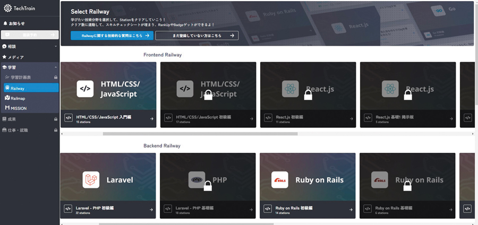The height and width of the screenshot is (225, 478).
Task: Click the arrow on React.js 初級編
Action: (x=351, y=119)
